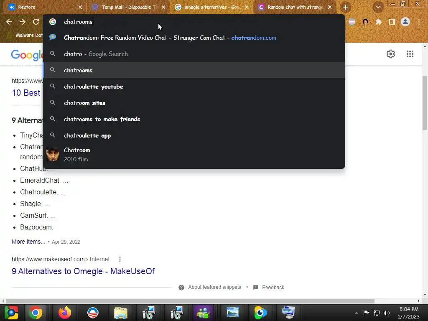Open the green-blue circle taskbar app
Screen dimensions: 428x321
tap(260, 313)
